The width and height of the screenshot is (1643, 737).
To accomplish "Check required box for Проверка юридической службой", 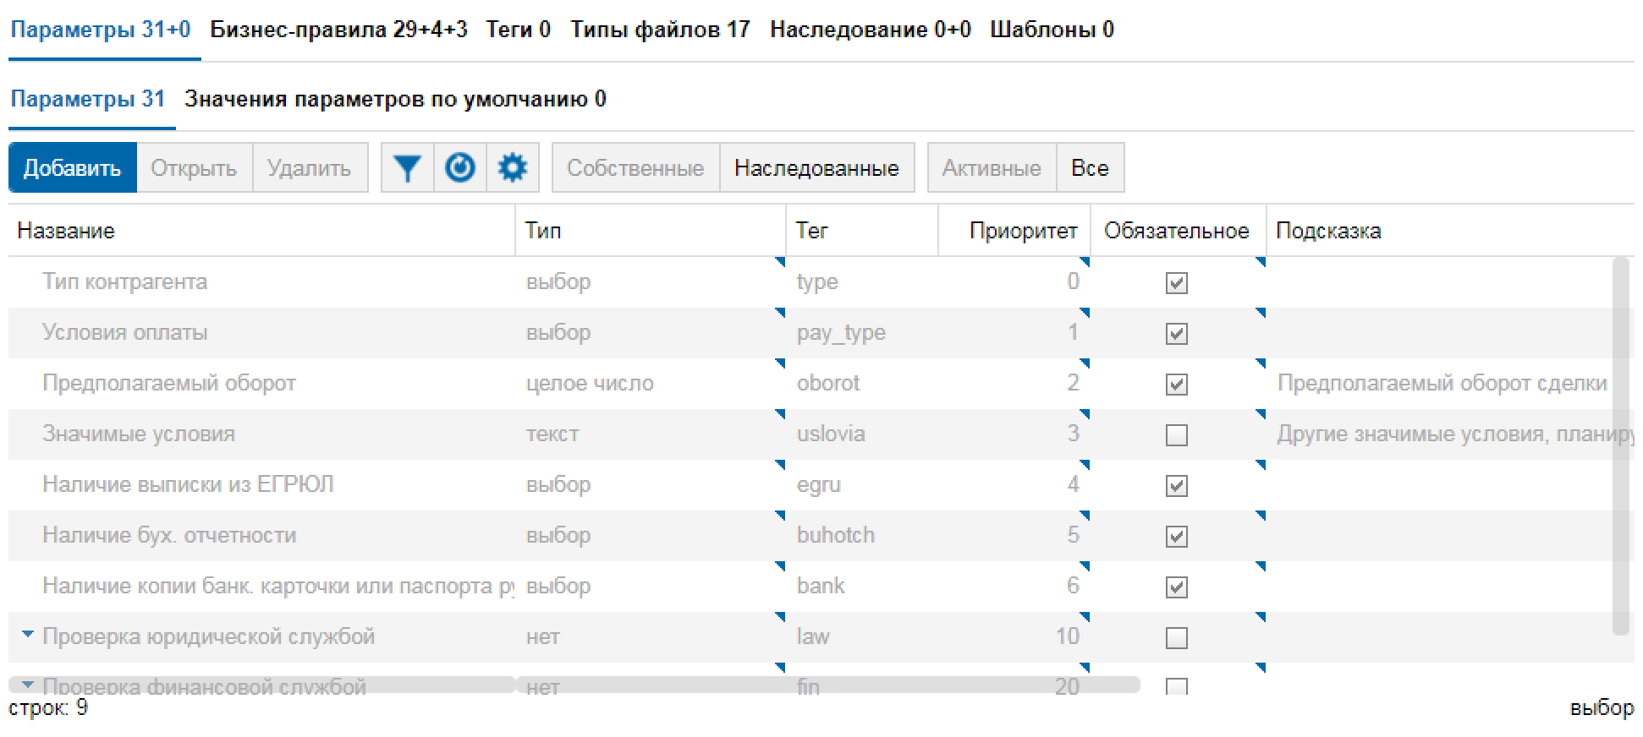I will tap(1176, 637).
